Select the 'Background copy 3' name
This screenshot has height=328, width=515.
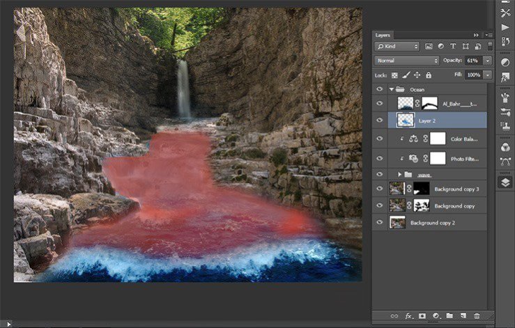coord(456,189)
